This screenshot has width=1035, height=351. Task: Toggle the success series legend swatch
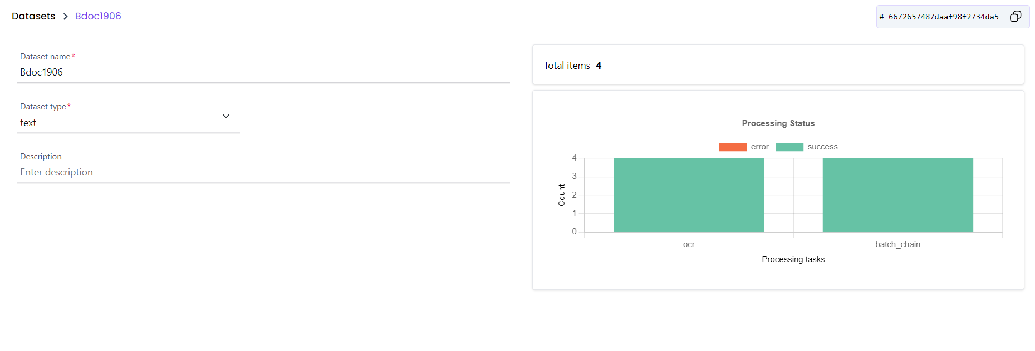[789, 147]
